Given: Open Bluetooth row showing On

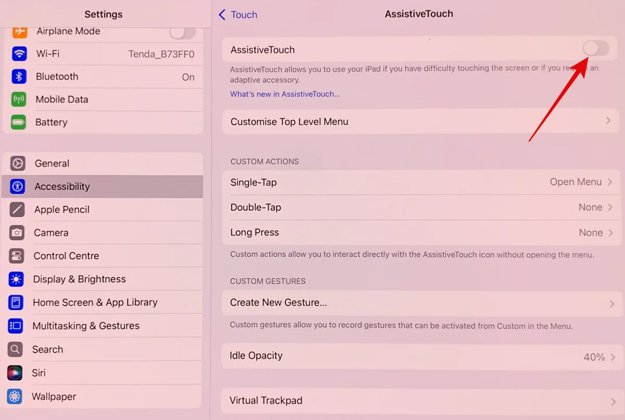Looking at the screenshot, I should coord(103,77).
